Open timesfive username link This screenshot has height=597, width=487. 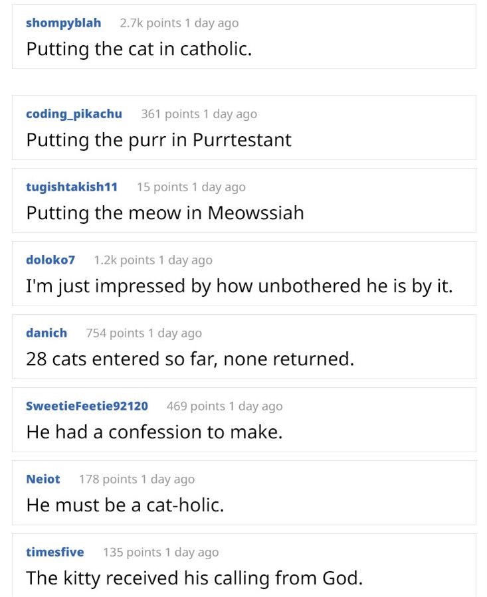(55, 553)
